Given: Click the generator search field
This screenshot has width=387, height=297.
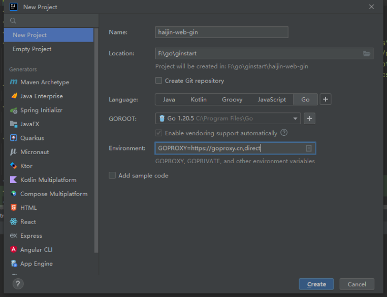Looking at the screenshot, I should pyautogui.click(x=51, y=21).
